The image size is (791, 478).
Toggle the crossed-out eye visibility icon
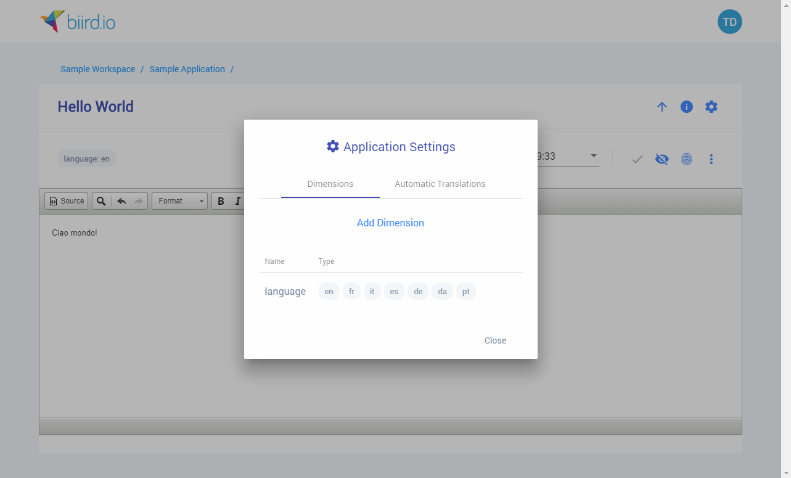[662, 159]
